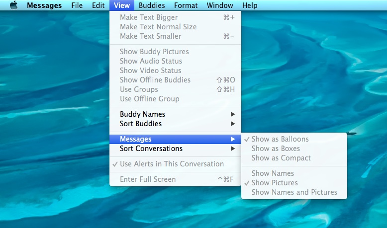Select Use Offline Group option
The image size is (387, 228).
click(x=175, y=99)
